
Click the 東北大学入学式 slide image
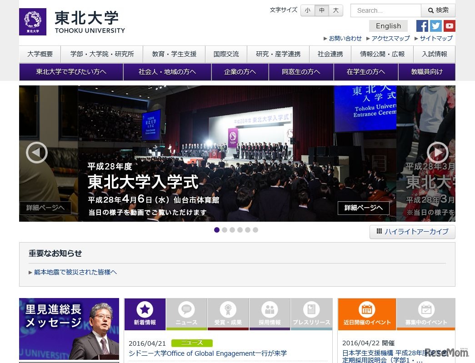[237, 154]
